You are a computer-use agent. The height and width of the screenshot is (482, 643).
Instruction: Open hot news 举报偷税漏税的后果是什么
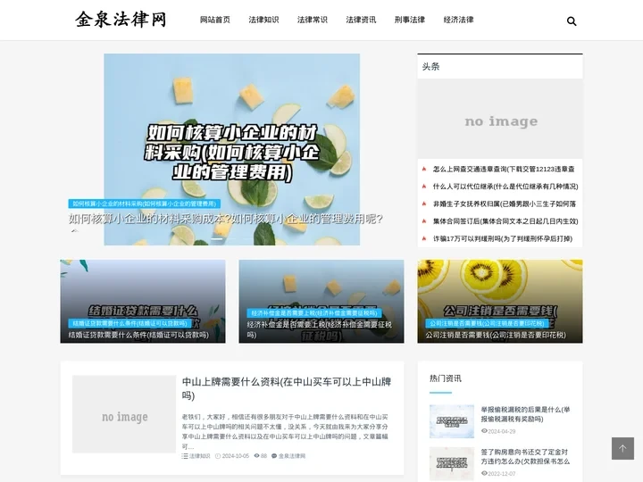(525, 414)
